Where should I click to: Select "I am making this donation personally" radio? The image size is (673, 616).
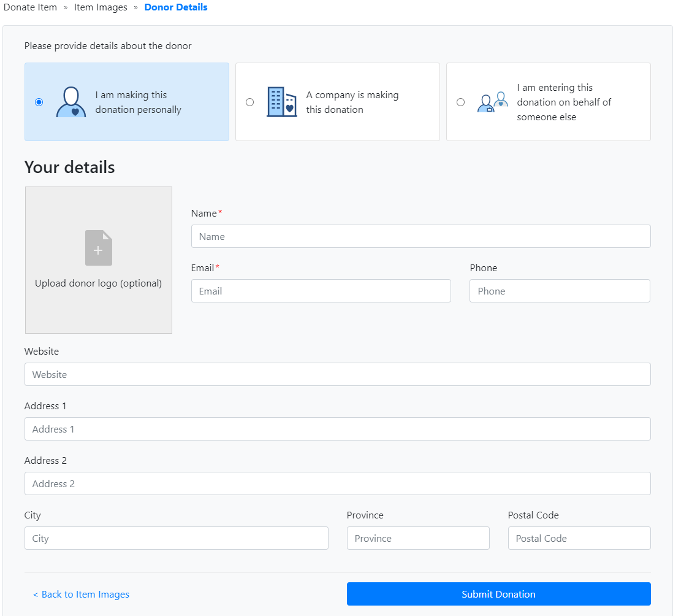39,102
